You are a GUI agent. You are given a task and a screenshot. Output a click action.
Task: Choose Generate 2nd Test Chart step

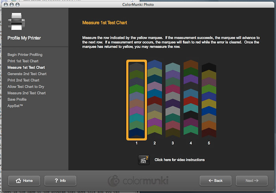[27, 74]
